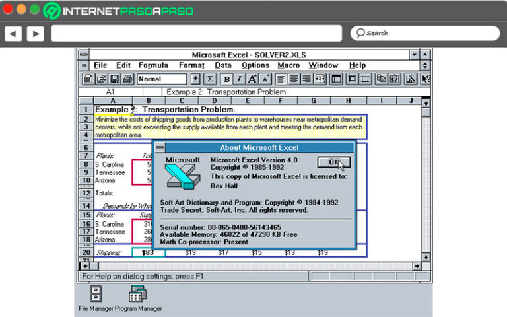Toggle Italic formatting in the toolbar
Image resolution: width=507 pixels, height=317 pixels.
tap(239, 79)
